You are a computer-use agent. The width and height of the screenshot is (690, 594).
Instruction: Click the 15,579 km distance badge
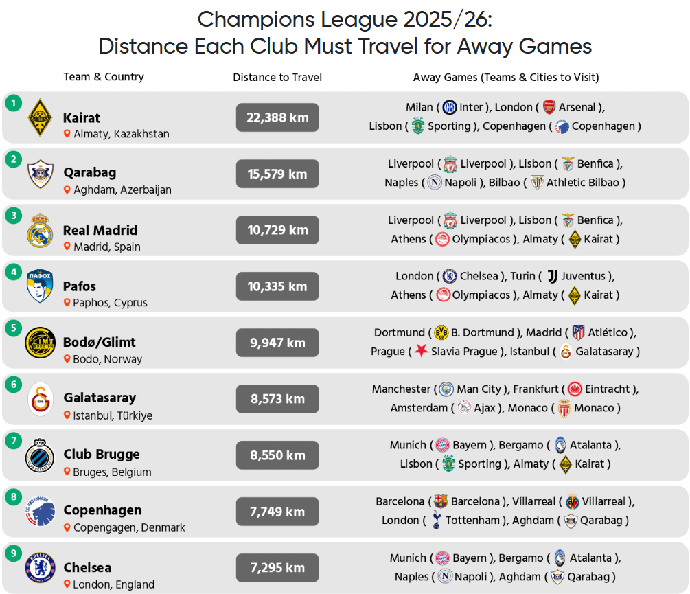[277, 174]
